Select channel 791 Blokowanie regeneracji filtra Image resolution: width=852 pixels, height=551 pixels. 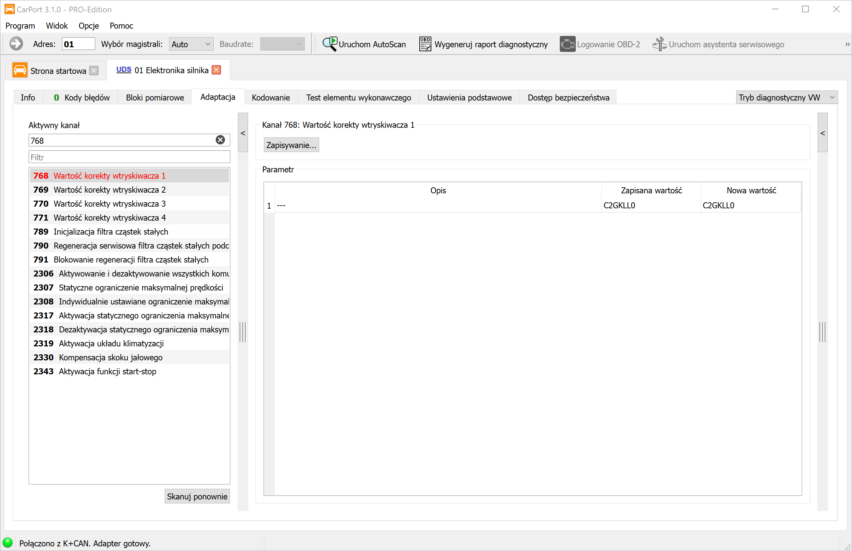coord(129,260)
